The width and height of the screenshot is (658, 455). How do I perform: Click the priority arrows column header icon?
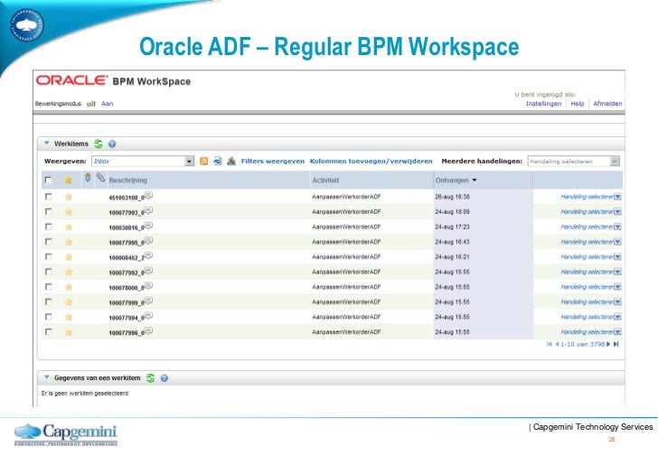pos(88,178)
